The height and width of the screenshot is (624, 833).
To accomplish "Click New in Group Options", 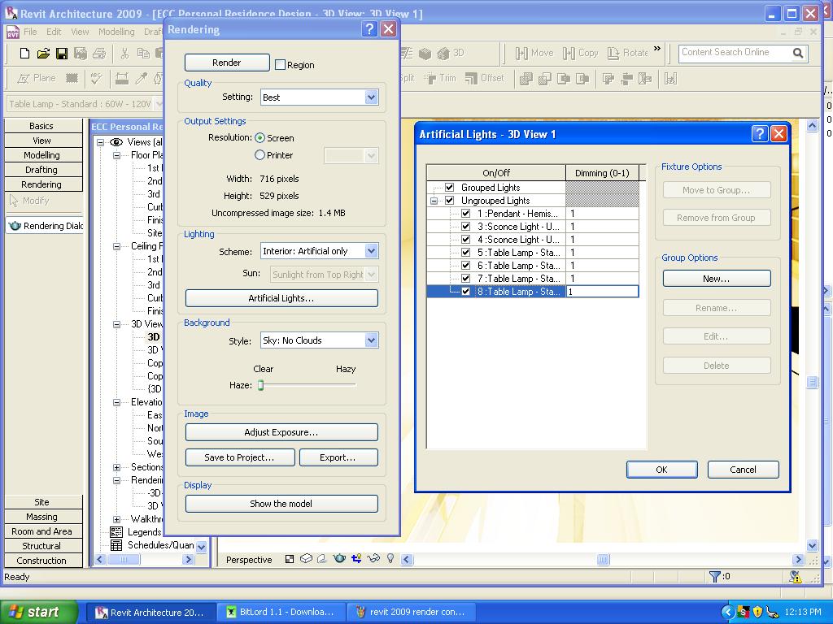I will coord(716,279).
